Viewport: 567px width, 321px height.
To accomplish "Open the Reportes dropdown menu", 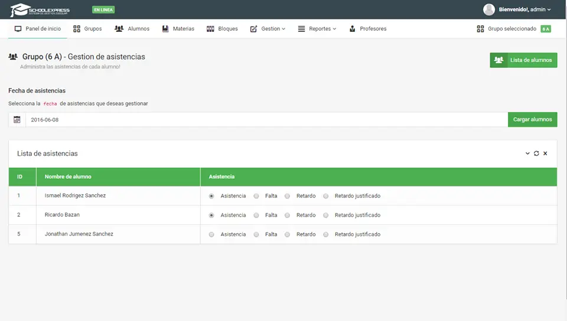I will coord(317,29).
